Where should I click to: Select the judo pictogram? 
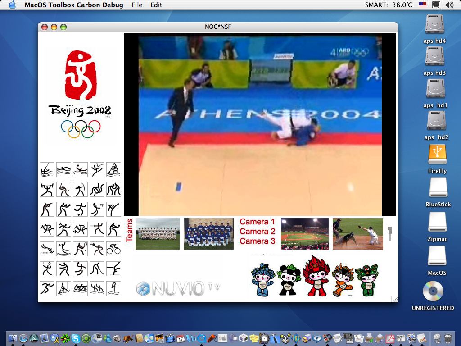(x=97, y=190)
